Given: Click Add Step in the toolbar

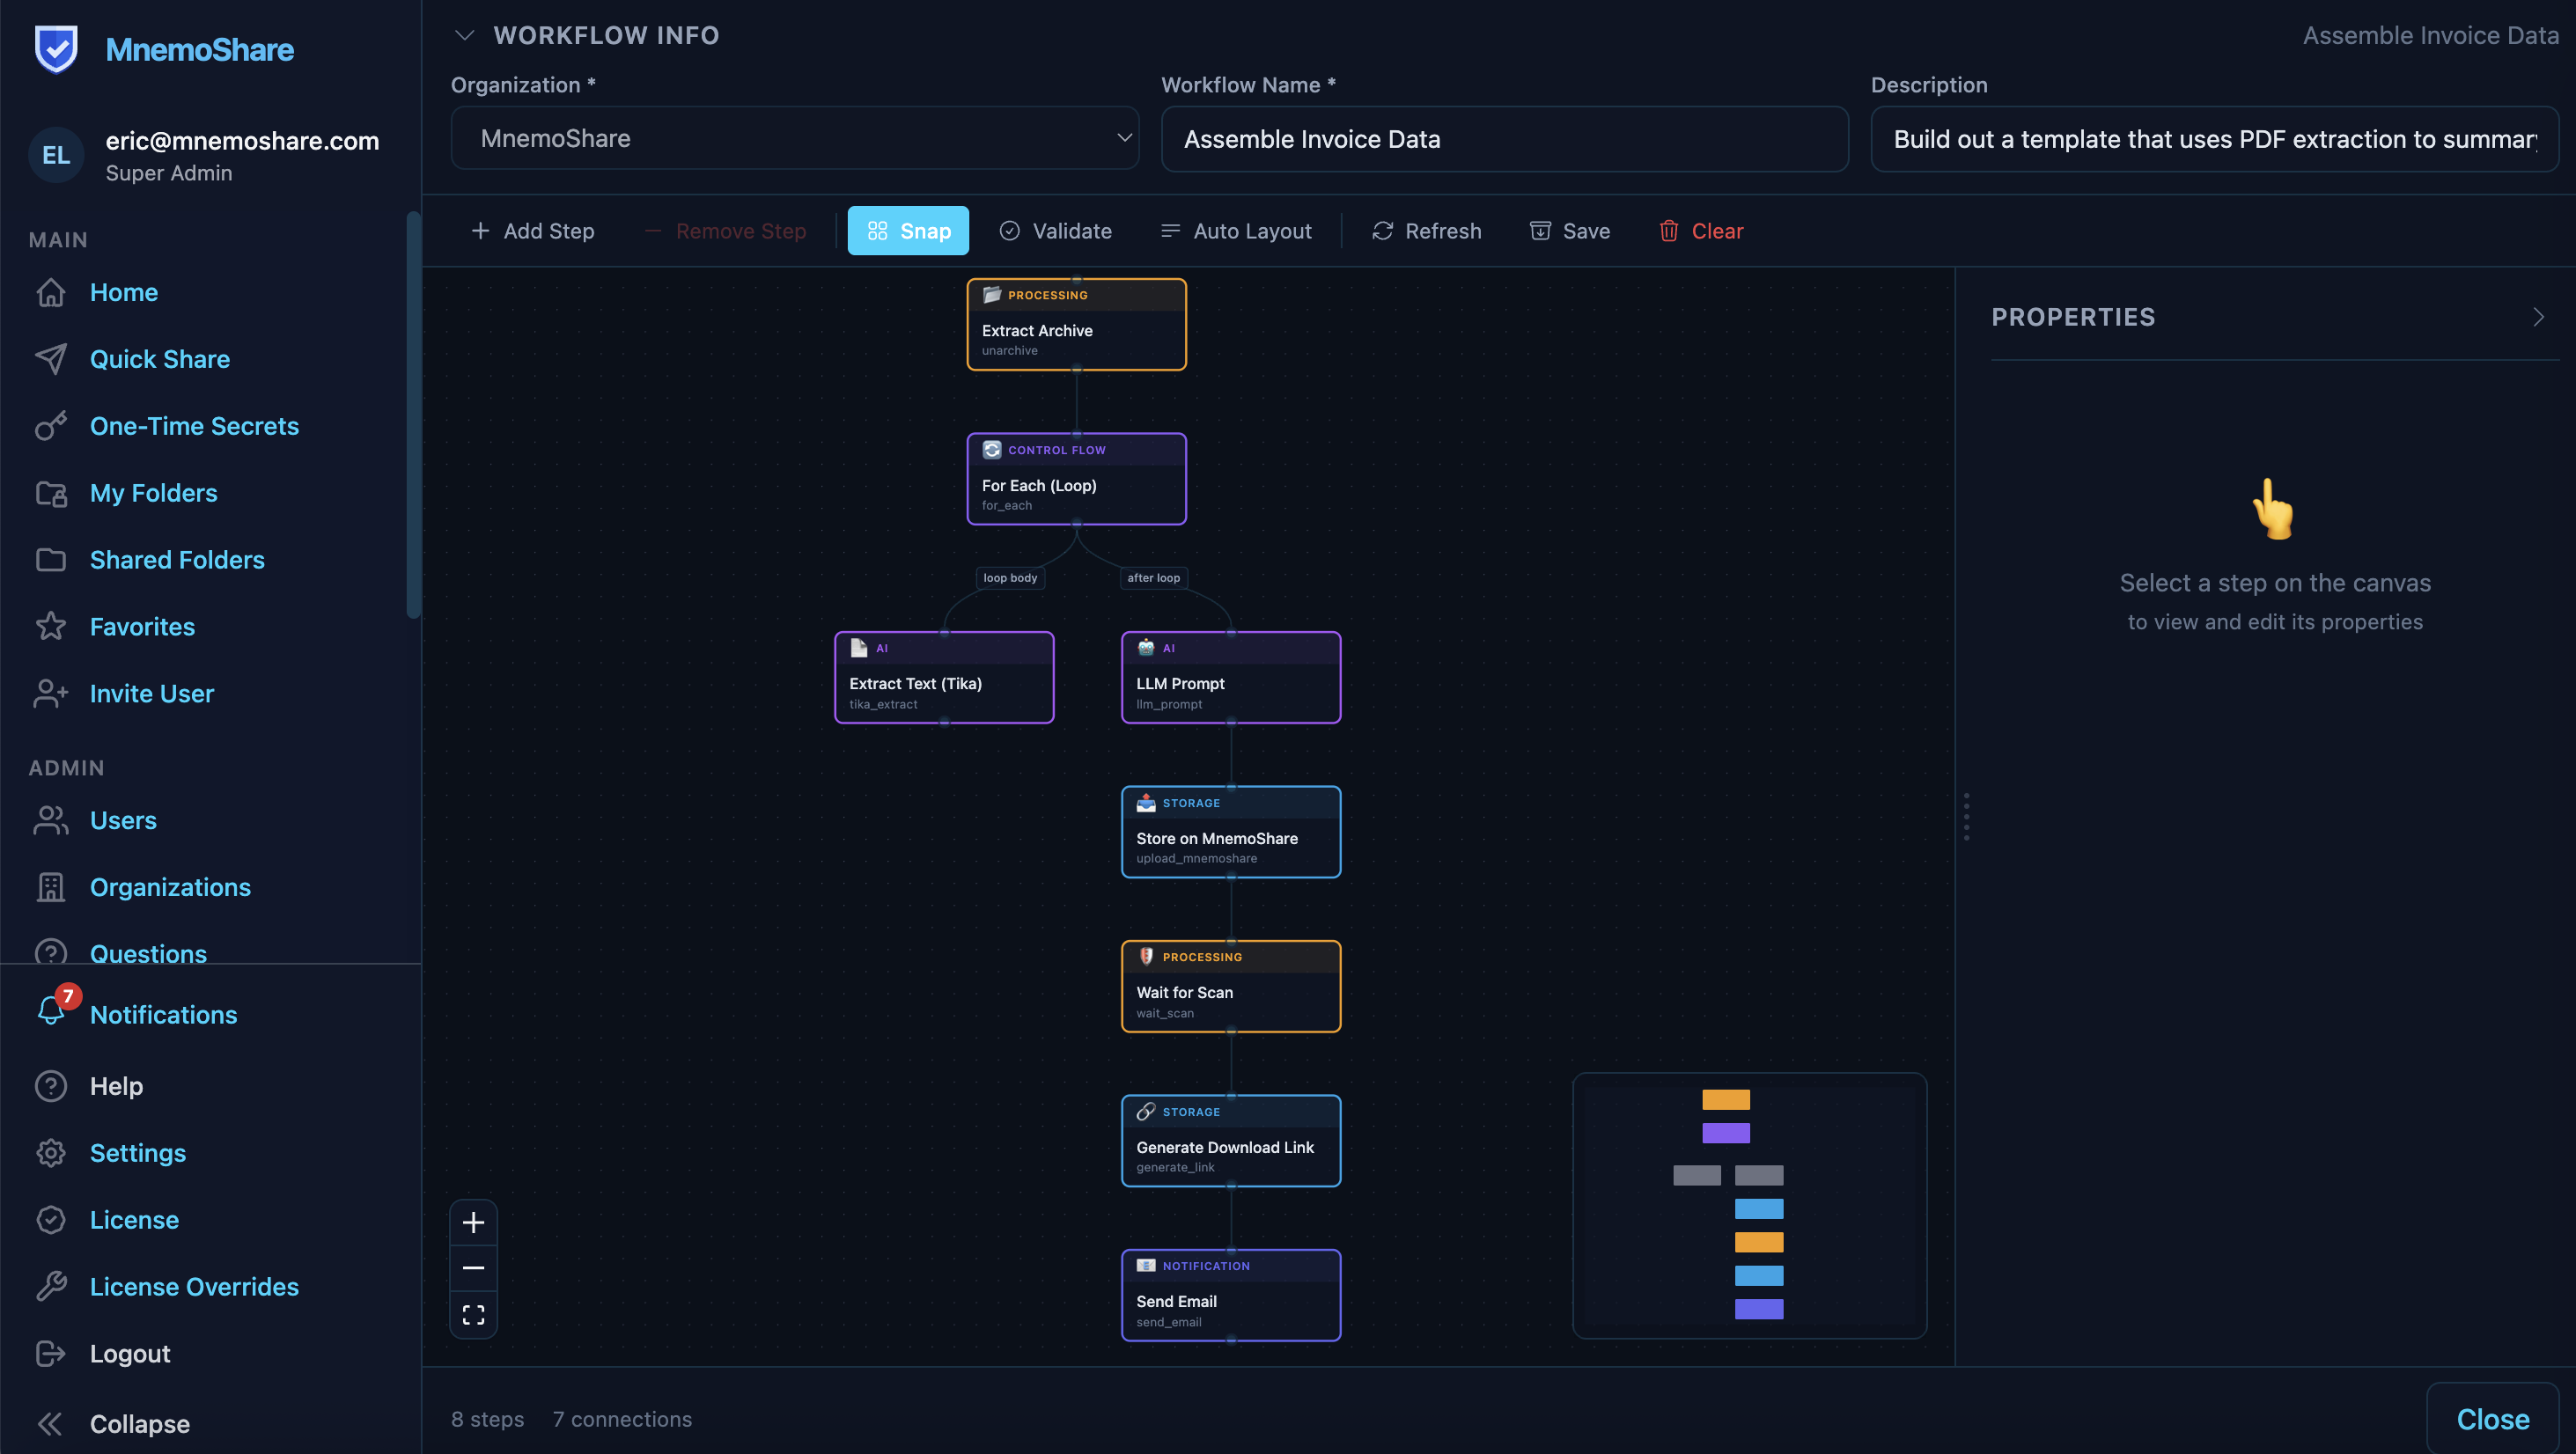Looking at the screenshot, I should point(532,231).
